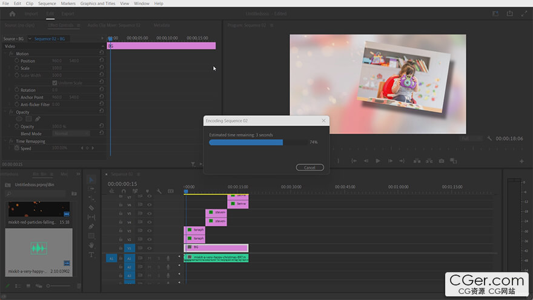The height and width of the screenshot is (300, 533).
Task: Toggle the Position animation stopwatch
Action: pyautogui.click(x=16, y=61)
